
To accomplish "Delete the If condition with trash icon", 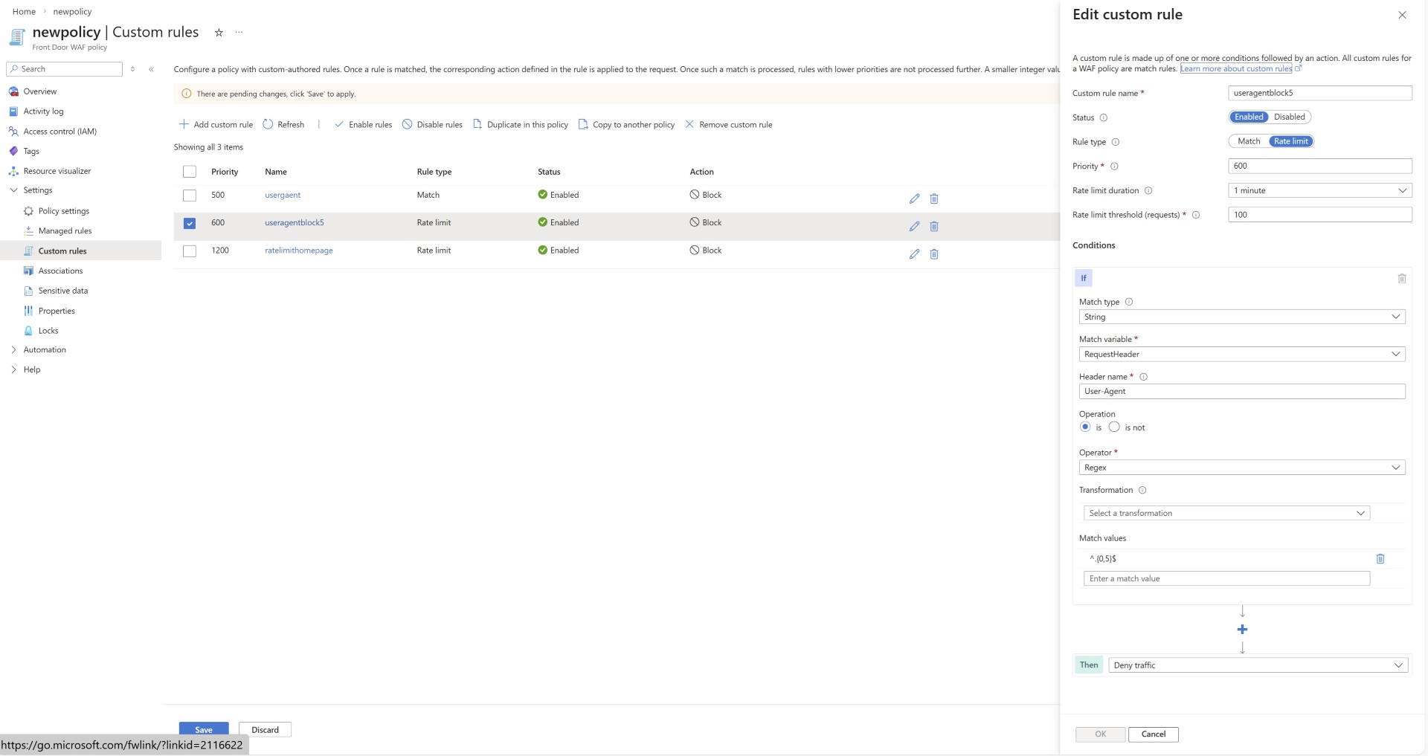I will point(1401,278).
